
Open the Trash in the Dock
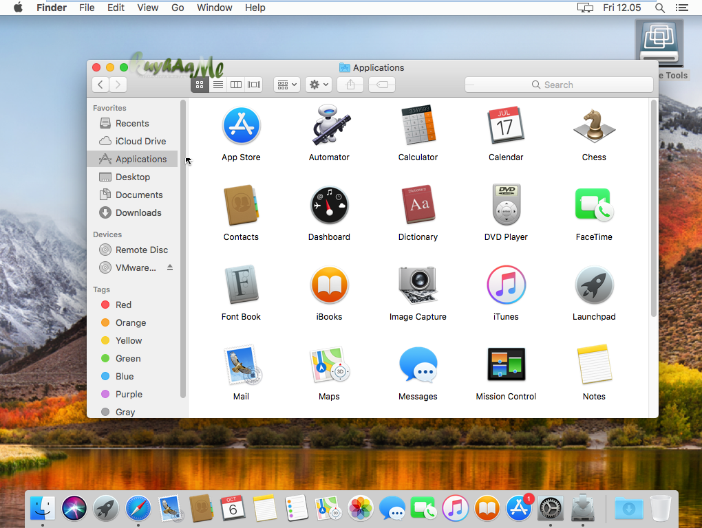661,508
